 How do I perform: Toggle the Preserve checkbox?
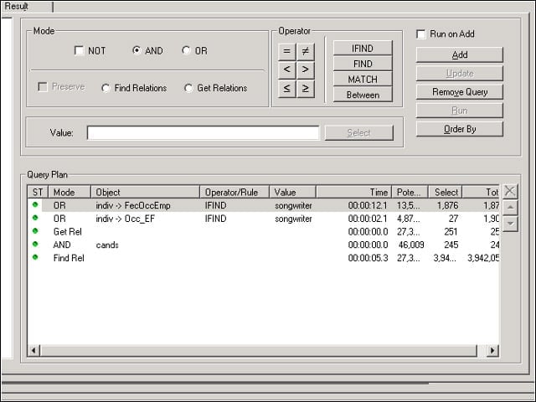(x=43, y=87)
